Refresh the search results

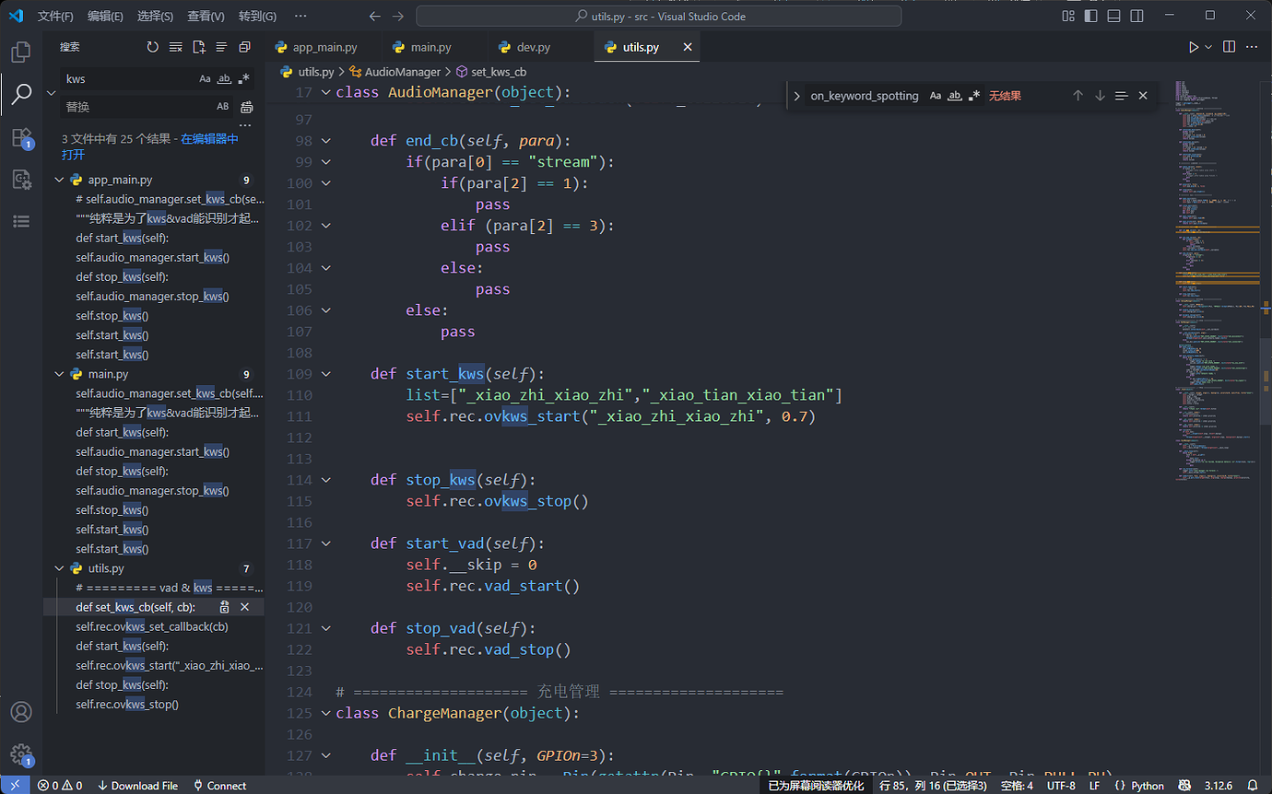153,47
